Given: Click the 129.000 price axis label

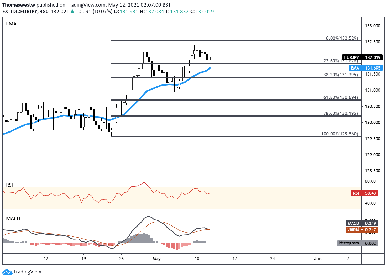Looking at the screenshot, I should point(373,155).
